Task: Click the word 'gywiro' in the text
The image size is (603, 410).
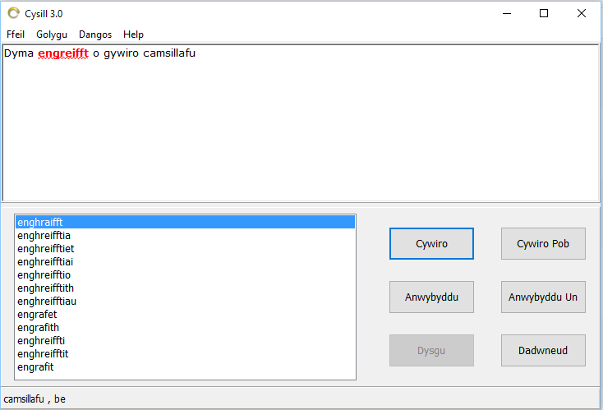Action: [121, 53]
